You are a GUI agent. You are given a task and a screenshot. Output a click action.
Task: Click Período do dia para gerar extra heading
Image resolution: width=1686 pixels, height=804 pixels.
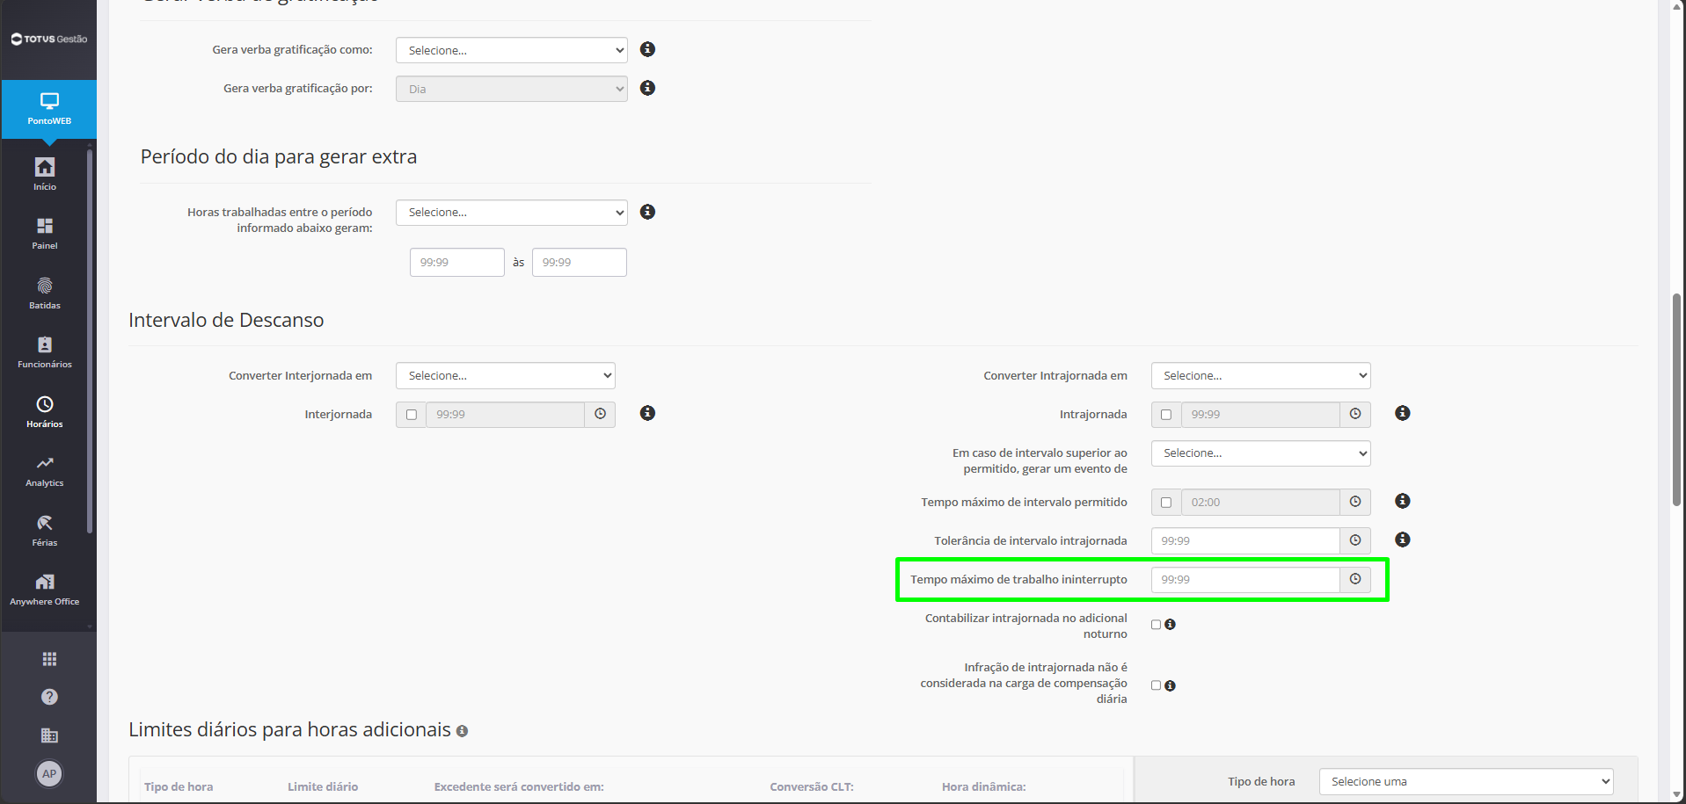[279, 156]
